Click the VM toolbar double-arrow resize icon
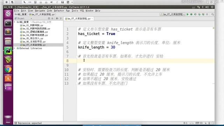 (x=30, y=2)
